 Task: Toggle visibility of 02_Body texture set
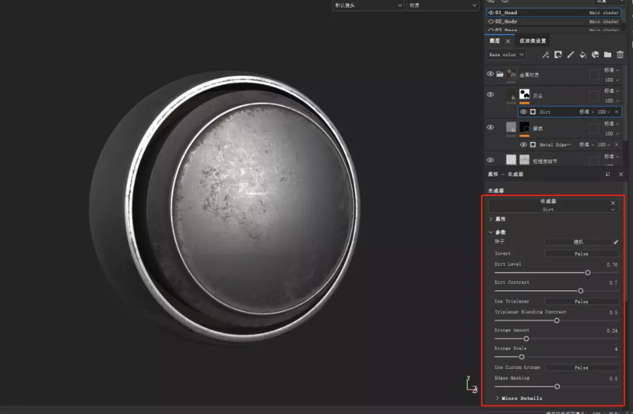pyautogui.click(x=491, y=21)
